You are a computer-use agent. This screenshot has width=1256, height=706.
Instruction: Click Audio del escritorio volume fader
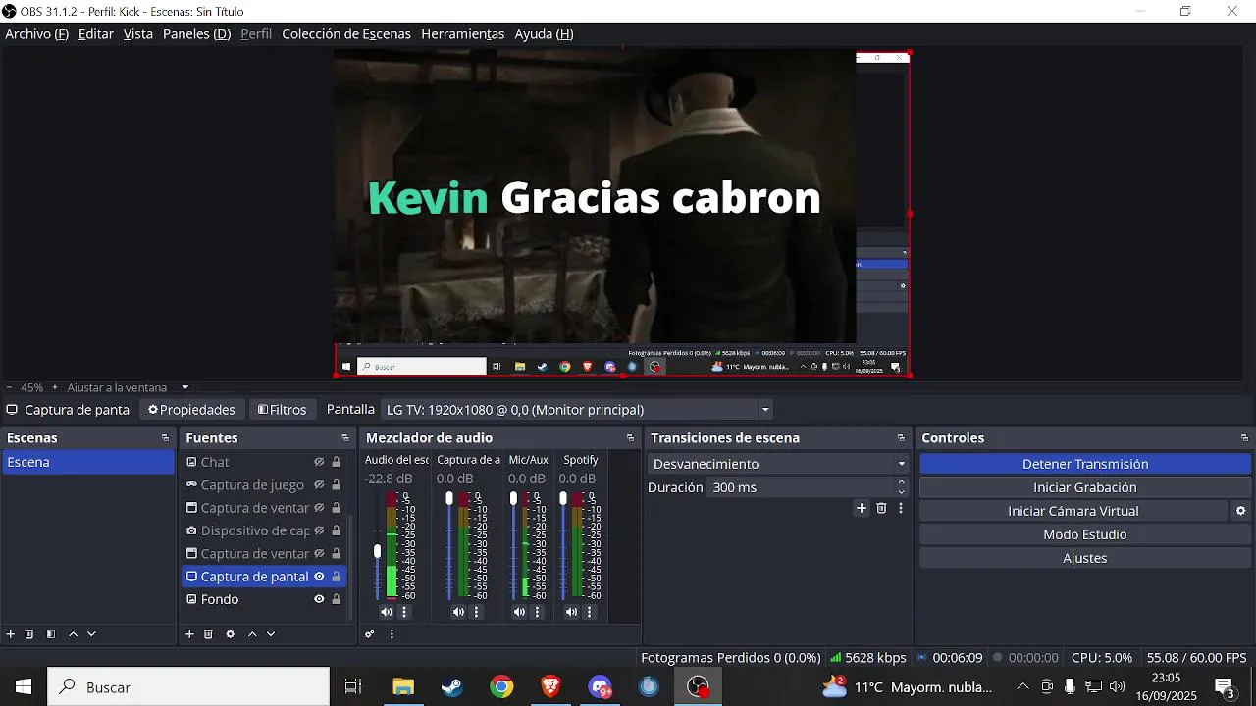coord(377,551)
